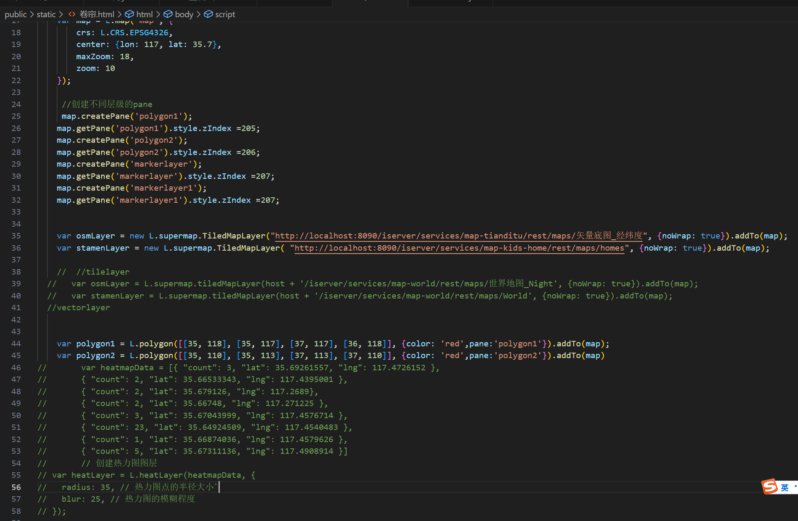Click the '117.4908914' lng value
This screenshot has height=521, width=798.
(x=306, y=451)
